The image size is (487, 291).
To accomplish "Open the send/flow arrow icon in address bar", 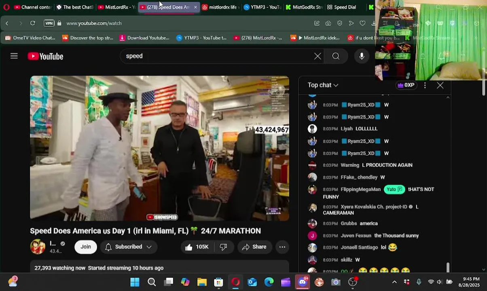I will pos(351,23).
